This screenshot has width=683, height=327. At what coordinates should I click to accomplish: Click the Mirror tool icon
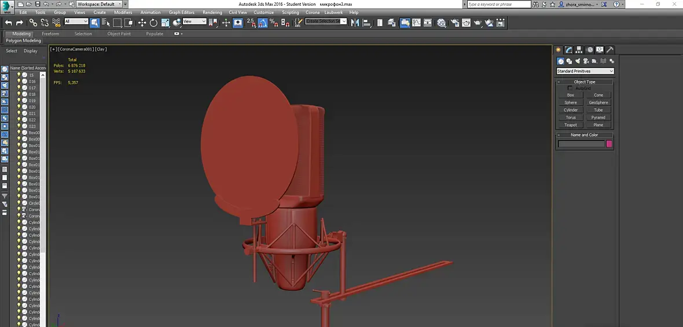tap(355, 23)
